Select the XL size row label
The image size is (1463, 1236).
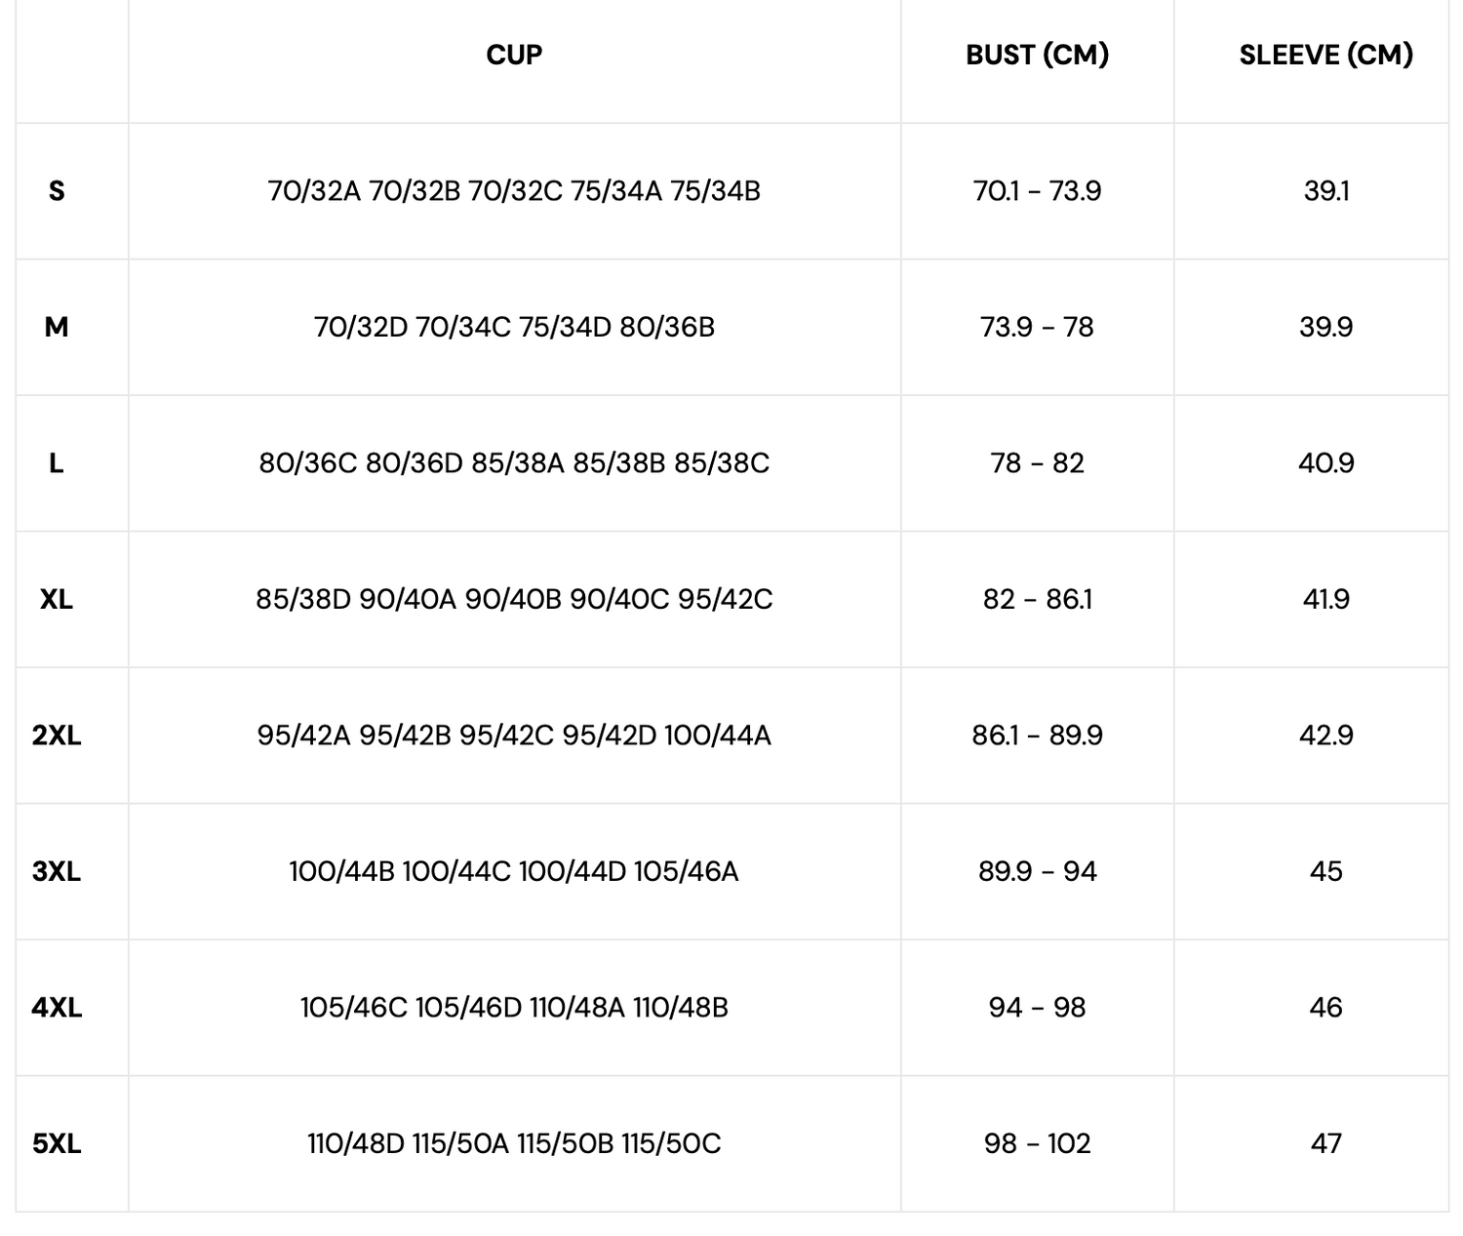click(x=57, y=599)
